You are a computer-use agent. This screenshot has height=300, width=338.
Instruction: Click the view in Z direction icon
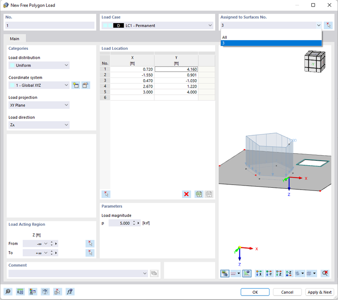(x=279, y=273)
